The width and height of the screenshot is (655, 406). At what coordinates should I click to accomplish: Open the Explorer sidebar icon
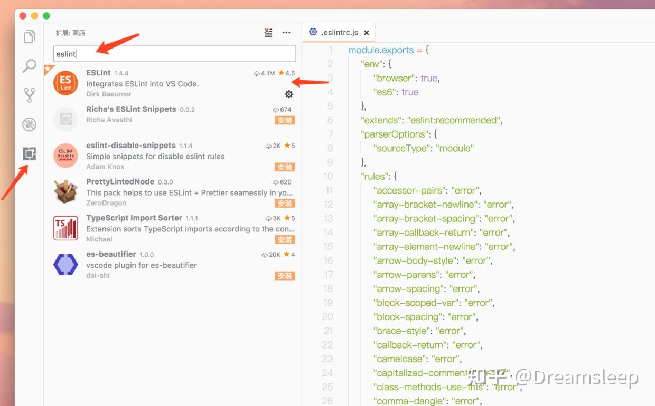(29, 36)
